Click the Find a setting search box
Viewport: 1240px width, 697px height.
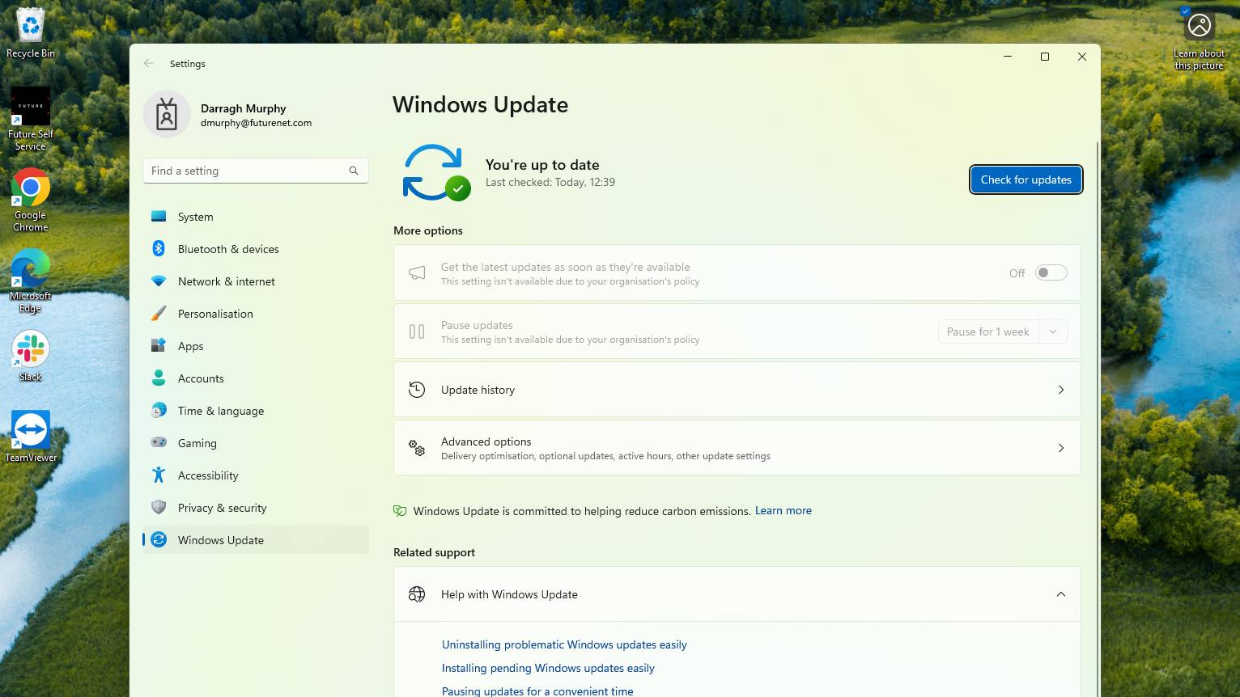click(255, 171)
